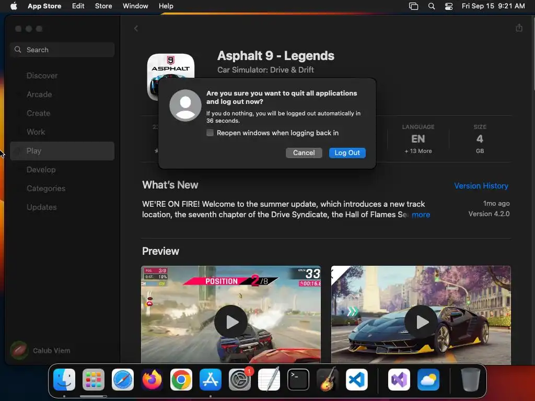
Task: Open Finder from the Dock
Action: coord(64,380)
